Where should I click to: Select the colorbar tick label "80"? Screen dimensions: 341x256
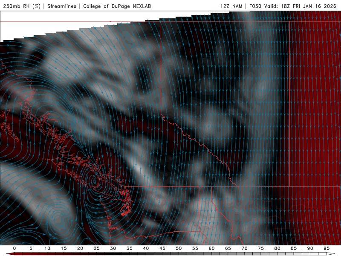pos(277,248)
